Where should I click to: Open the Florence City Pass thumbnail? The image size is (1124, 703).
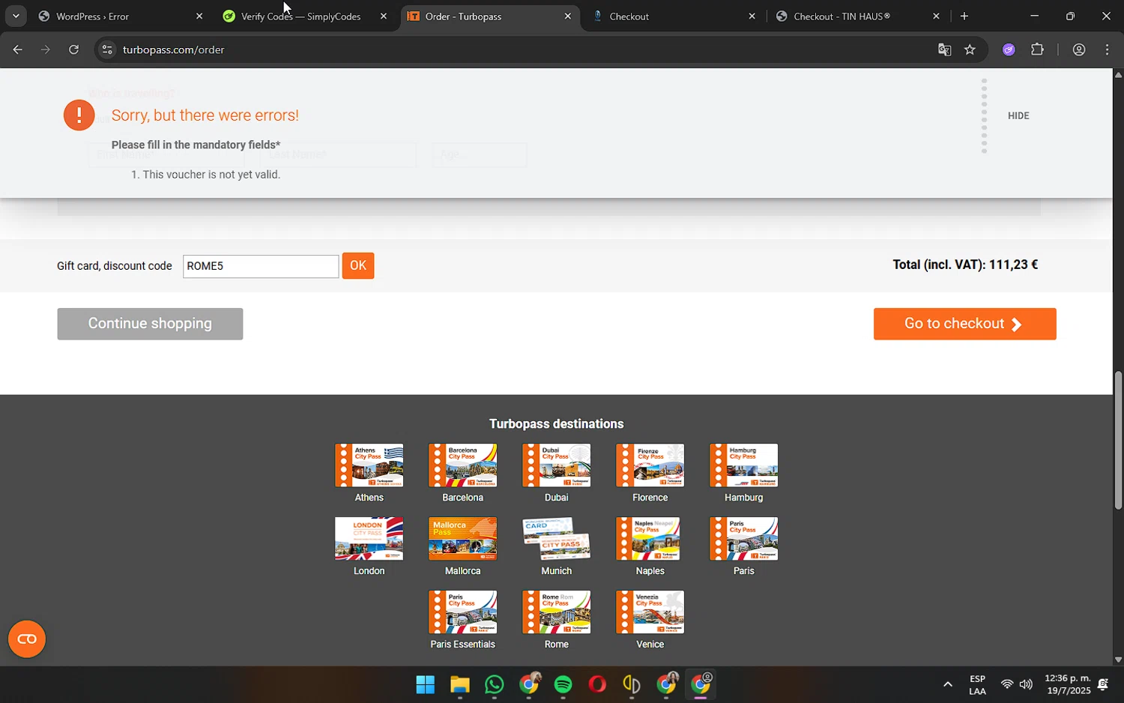650,465
